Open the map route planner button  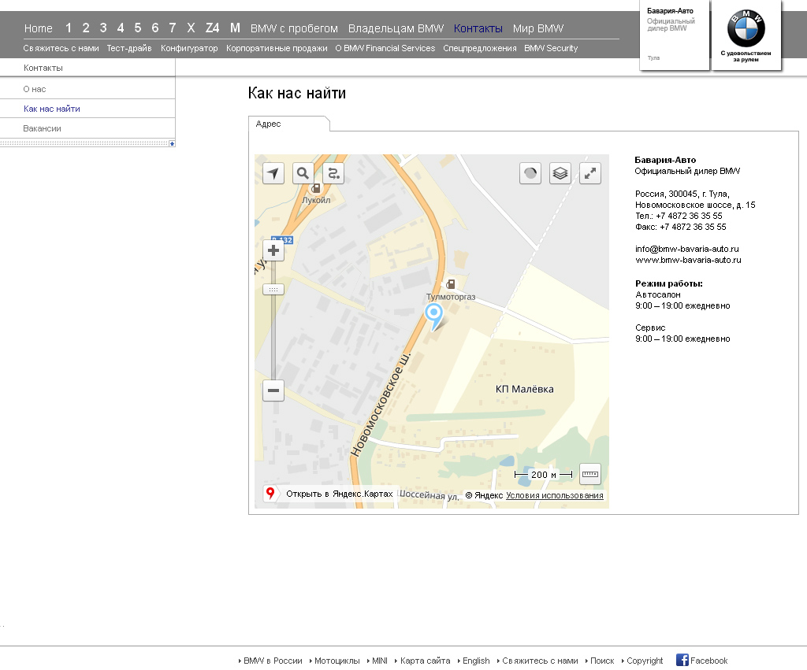(x=333, y=173)
